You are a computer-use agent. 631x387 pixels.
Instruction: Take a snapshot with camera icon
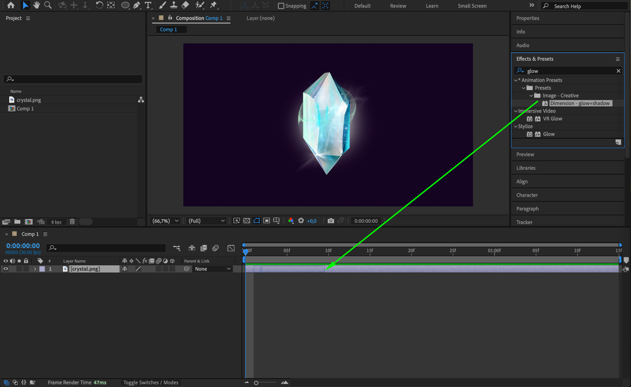click(x=331, y=221)
